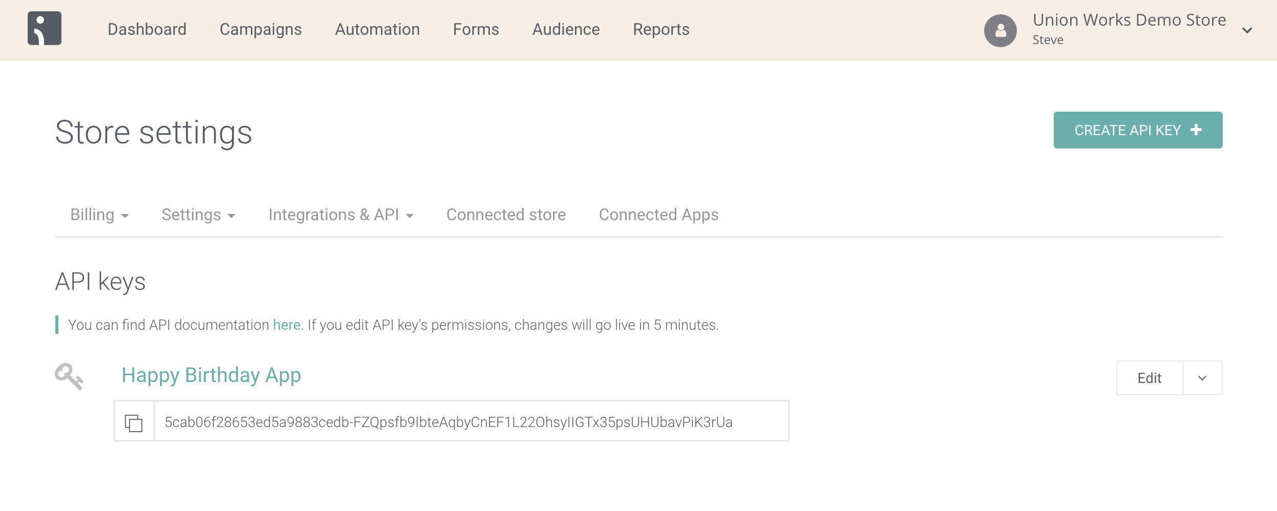View the Reports section
The height and width of the screenshot is (511, 1277).
click(661, 30)
